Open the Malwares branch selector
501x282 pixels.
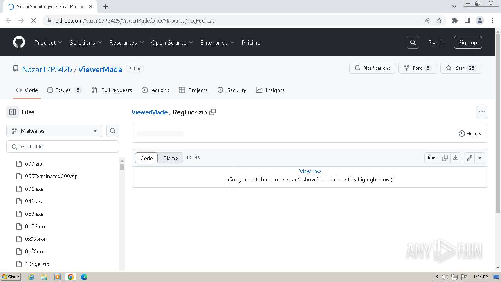(x=55, y=131)
